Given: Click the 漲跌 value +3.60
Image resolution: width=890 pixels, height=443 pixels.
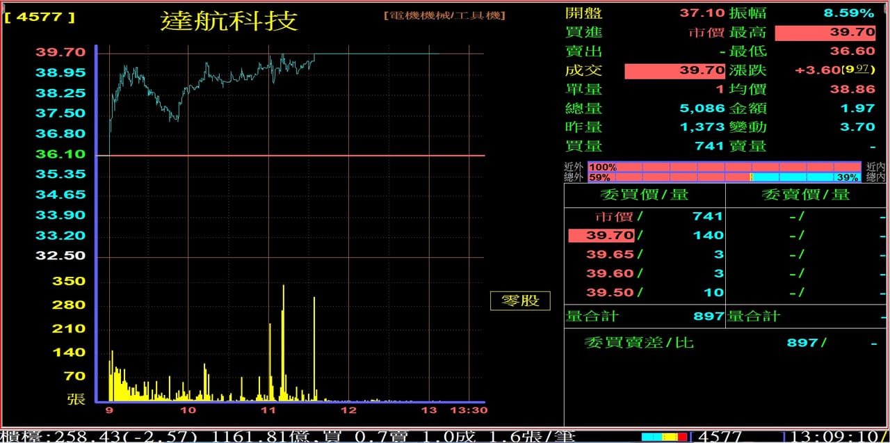Looking at the screenshot, I should tap(817, 70).
